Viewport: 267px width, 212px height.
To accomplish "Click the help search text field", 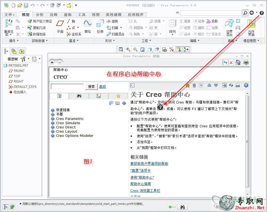I will 67,87.
